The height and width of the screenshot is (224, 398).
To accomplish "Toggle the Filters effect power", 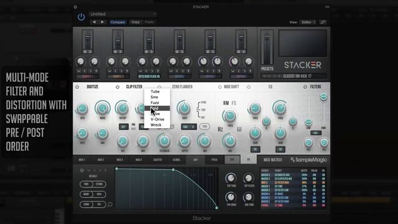I will pos(305,87).
